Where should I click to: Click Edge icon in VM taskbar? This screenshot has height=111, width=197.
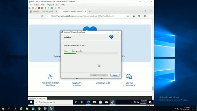click(88, 102)
